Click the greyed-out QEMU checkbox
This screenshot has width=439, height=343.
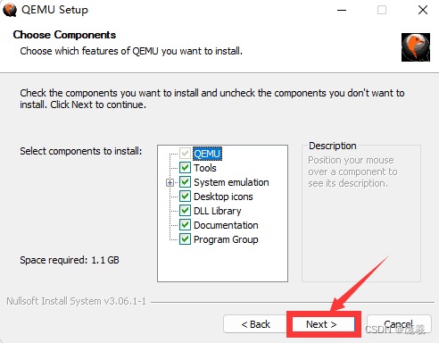[x=185, y=154]
